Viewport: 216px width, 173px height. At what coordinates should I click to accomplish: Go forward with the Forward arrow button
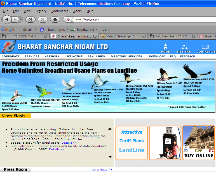pos(15,20)
